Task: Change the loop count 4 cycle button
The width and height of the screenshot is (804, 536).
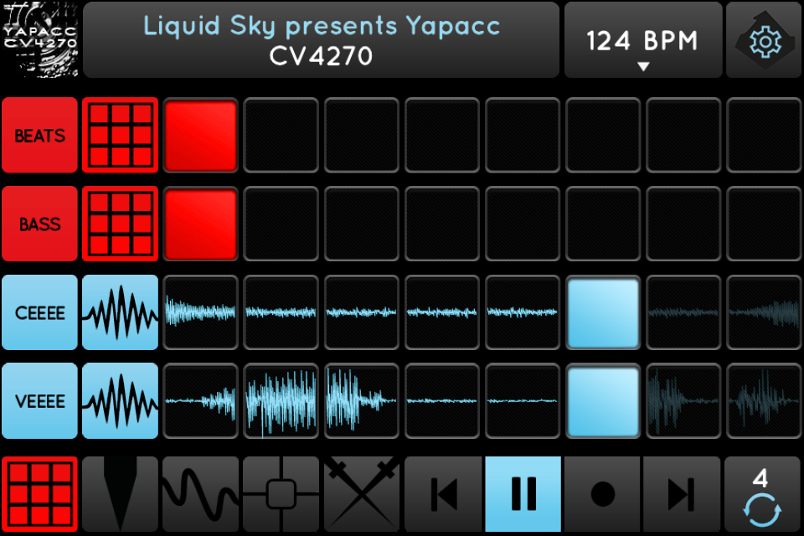Action: click(x=763, y=494)
